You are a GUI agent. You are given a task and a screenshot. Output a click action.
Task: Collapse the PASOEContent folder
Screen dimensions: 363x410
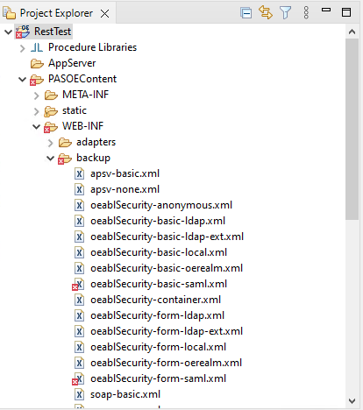23,79
